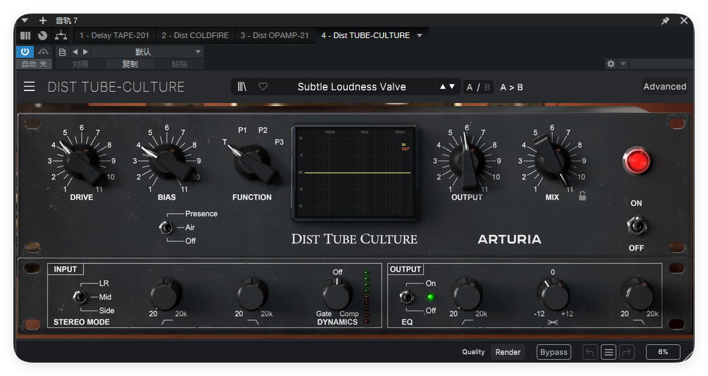Image resolution: width=708 pixels, height=376 pixels.
Task: Adjust the OUTPUT knob
Action: [467, 161]
